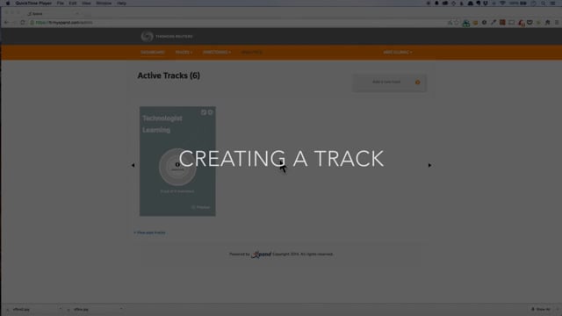The height and width of the screenshot is (316, 562).
Task: Open the first downloaded .py file in download bar
Action: 21,309
